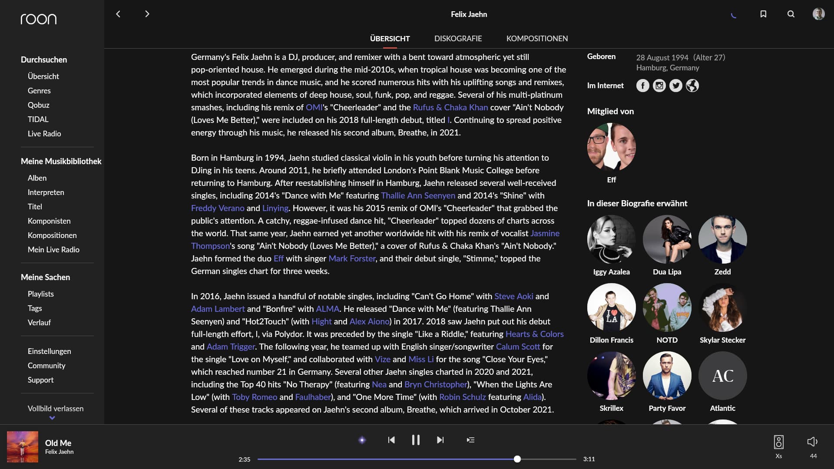
Task: Open the Xs audio zone speaker icon
Action: click(x=779, y=442)
